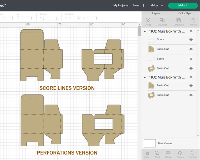Click the Save link
Screen dimensions: 200x160
[x=135, y=5]
